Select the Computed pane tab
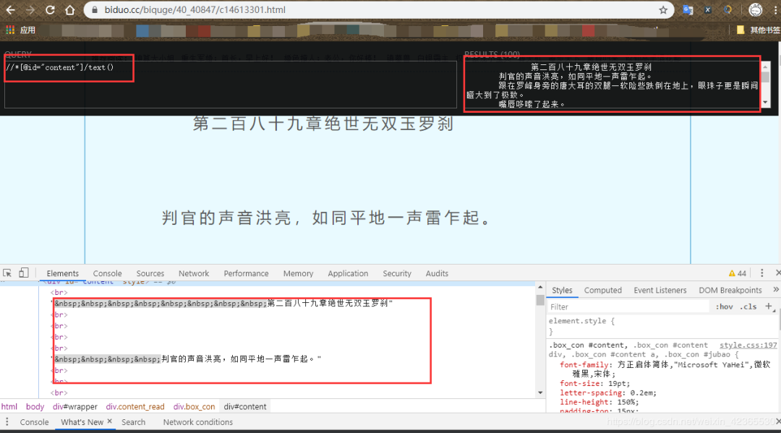 602,290
